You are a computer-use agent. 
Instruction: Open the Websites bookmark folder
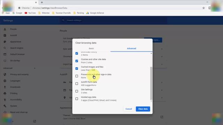pyautogui.click(x=44, y=13)
